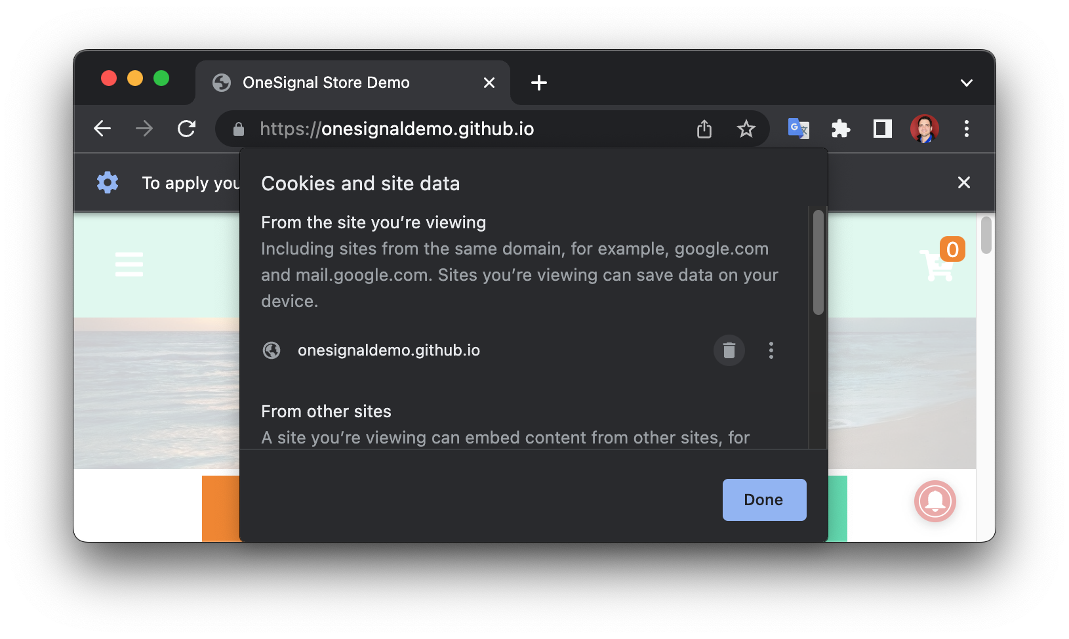Screen dimensions: 1069x639
Task: Click the OneSignal notification bell
Action: [935, 501]
